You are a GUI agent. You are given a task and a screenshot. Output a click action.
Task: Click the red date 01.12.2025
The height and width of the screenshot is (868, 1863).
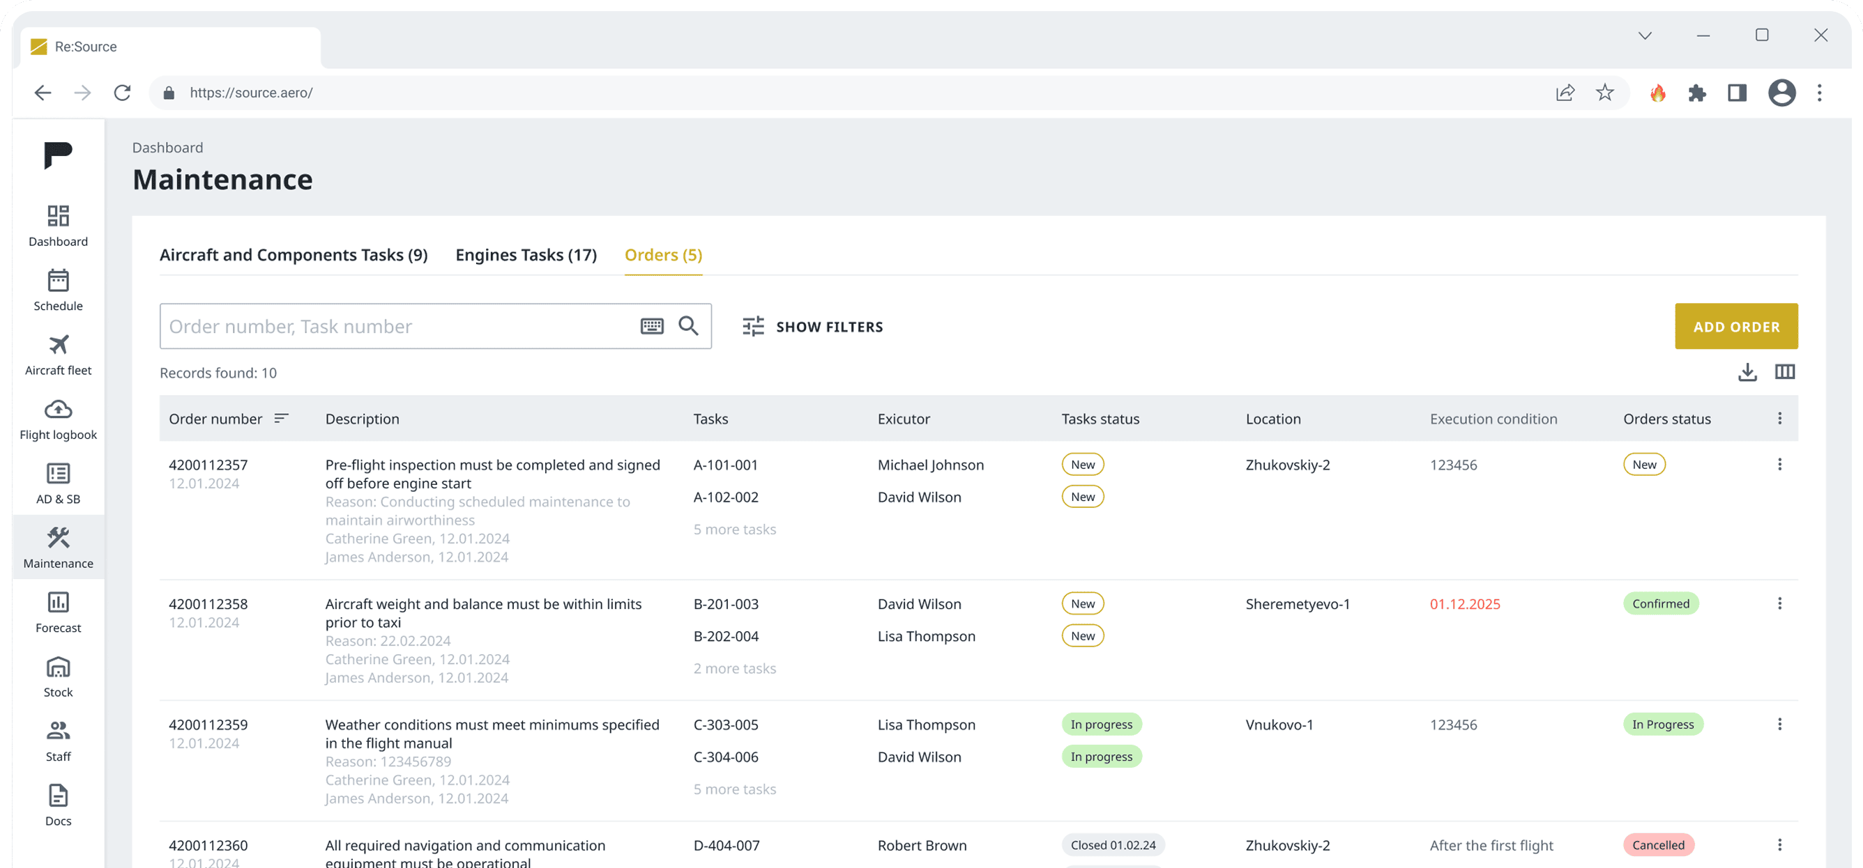1466,603
